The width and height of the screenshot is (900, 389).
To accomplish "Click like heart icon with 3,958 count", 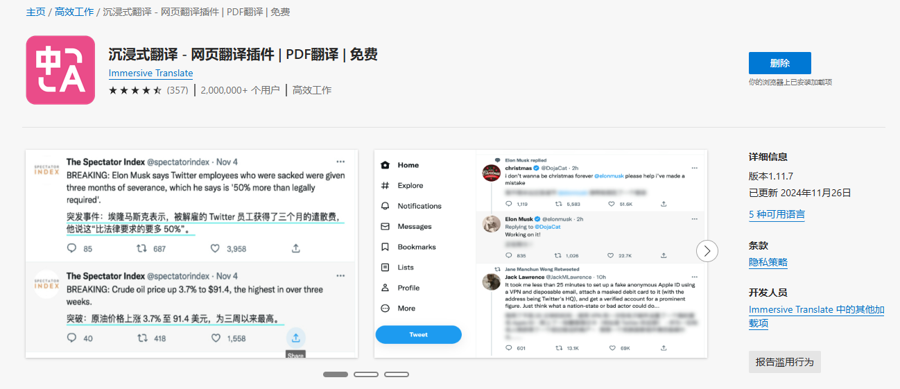I will point(215,248).
